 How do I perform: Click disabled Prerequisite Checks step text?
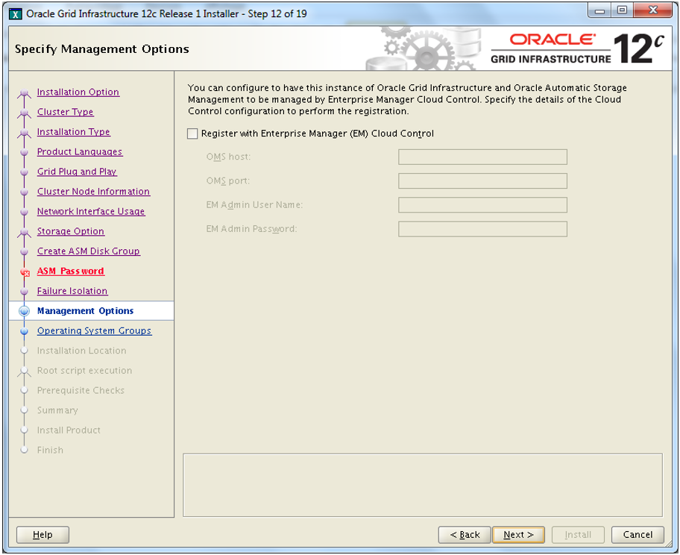81,391
